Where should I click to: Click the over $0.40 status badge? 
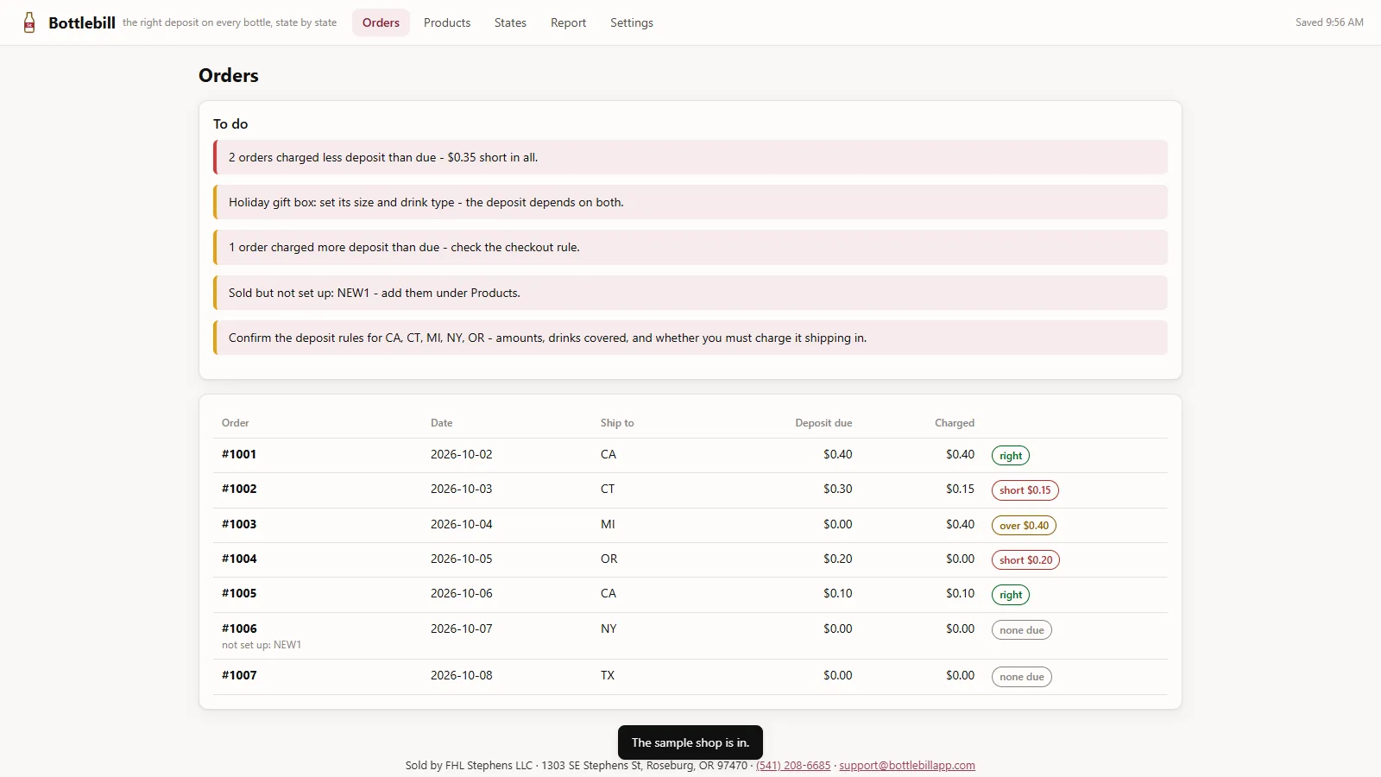point(1024,525)
